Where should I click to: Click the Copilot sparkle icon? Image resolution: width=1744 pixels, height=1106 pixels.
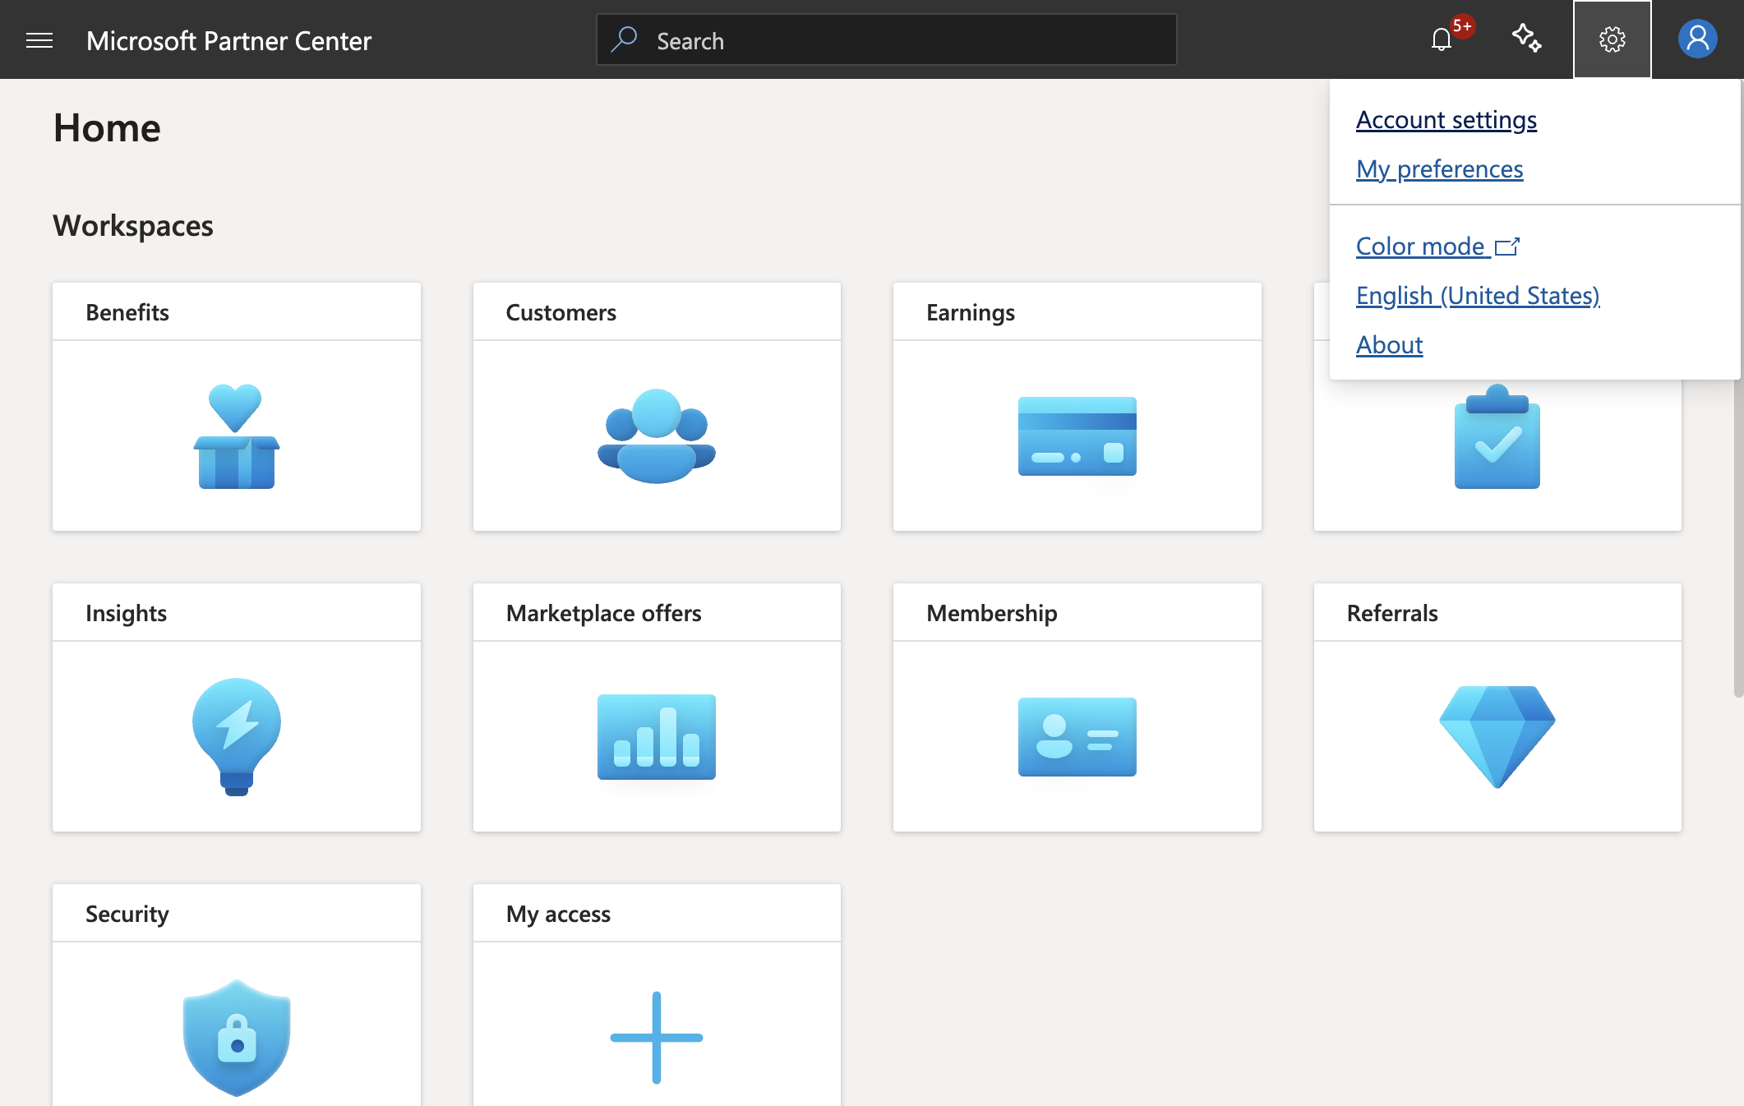coord(1527,39)
